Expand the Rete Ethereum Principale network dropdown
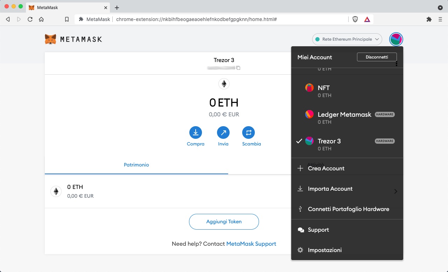This screenshot has width=448, height=272. [347, 39]
